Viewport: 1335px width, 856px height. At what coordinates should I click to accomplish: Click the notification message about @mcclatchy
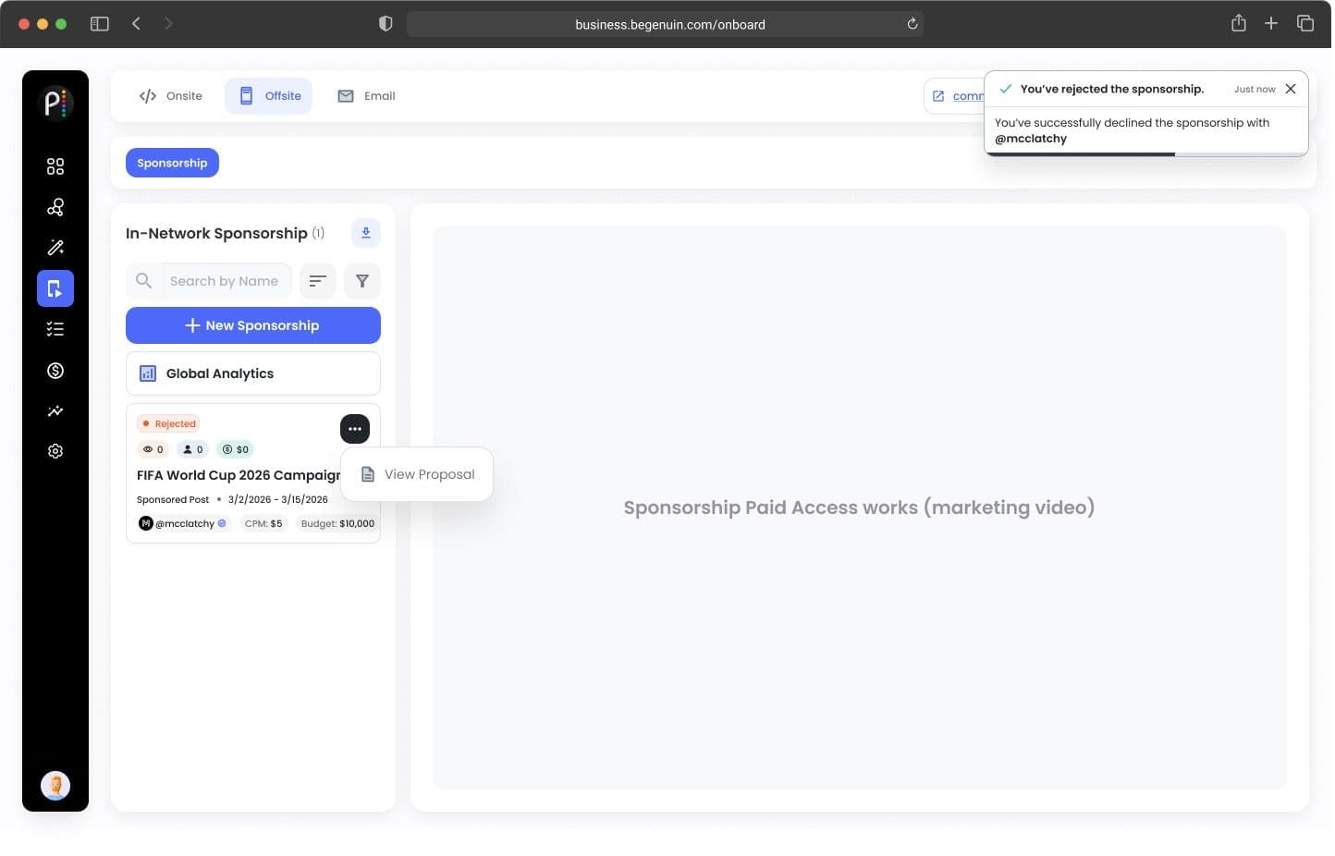click(x=1132, y=130)
